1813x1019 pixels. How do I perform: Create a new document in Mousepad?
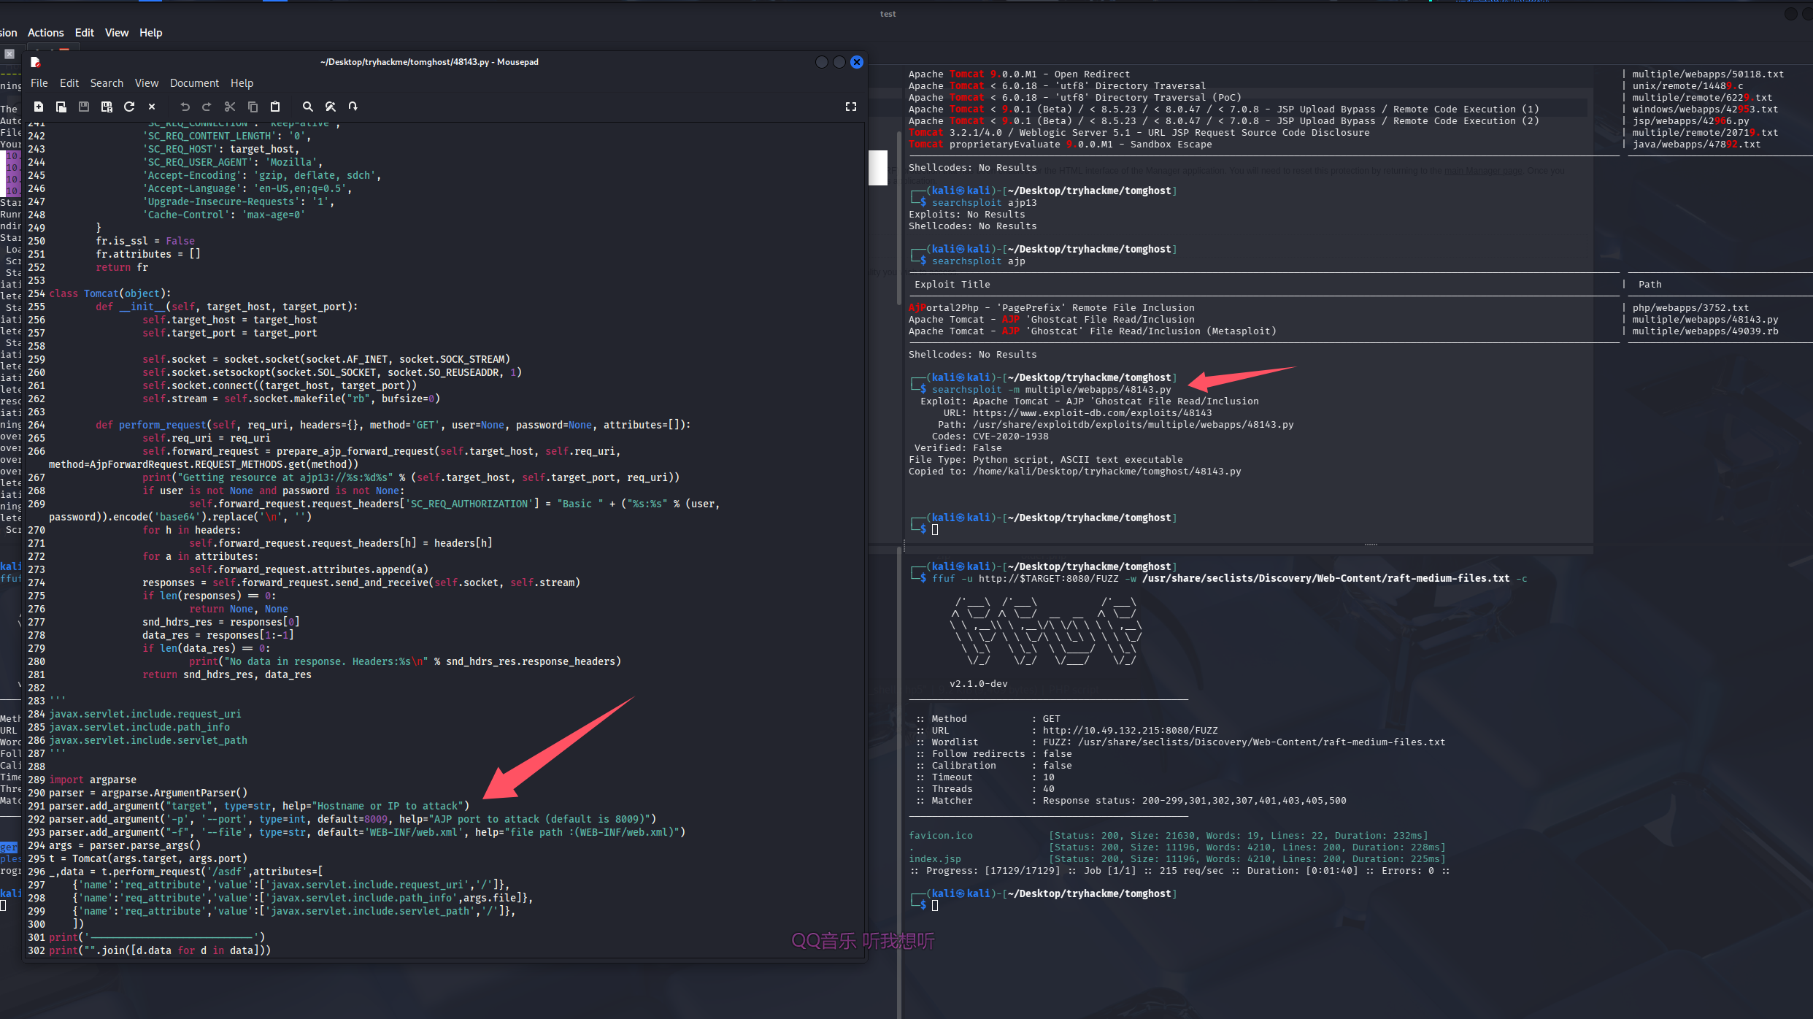39,107
